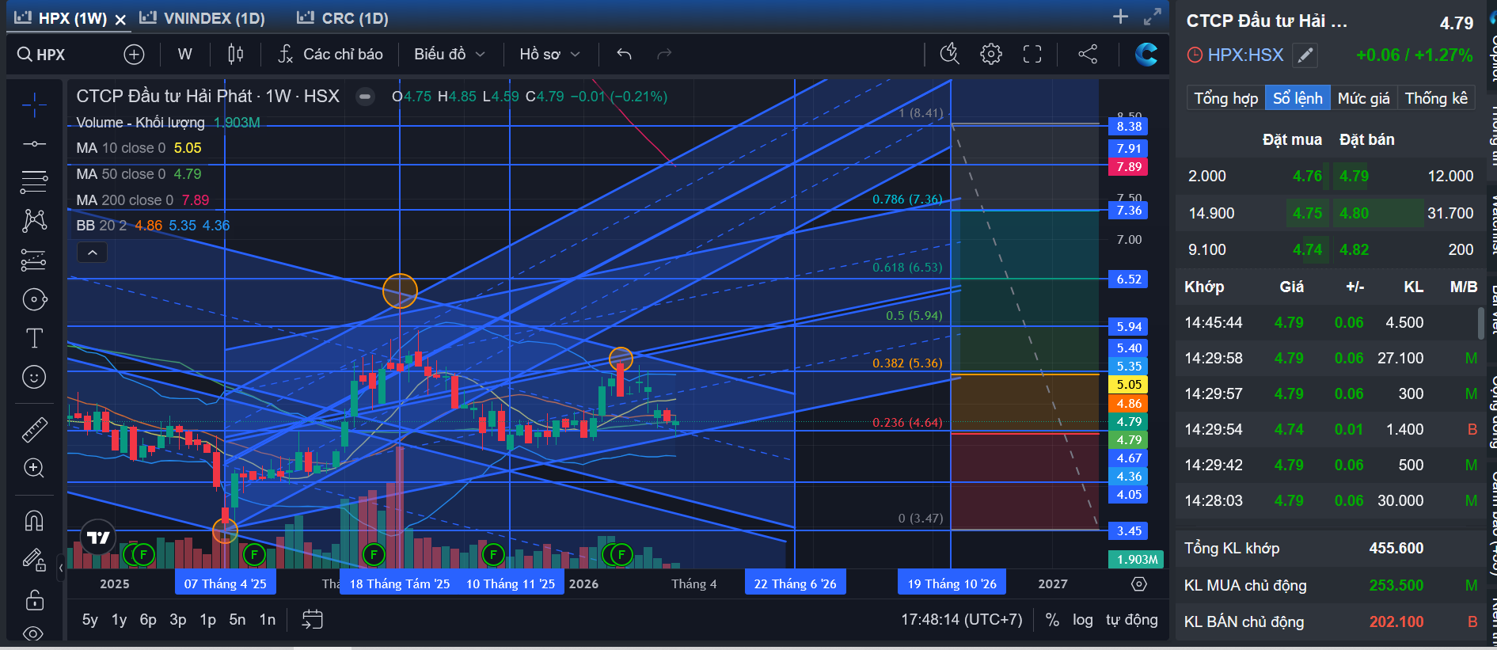1497x650 pixels.
Task: Open the timezone menu at 17:48:14 (UTC+7)
Action: coord(961,620)
